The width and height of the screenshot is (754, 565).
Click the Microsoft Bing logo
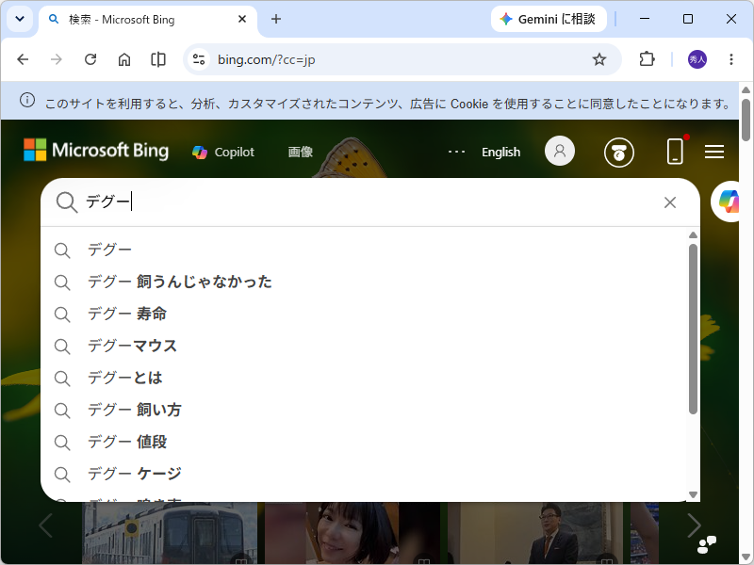coord(96,151)
